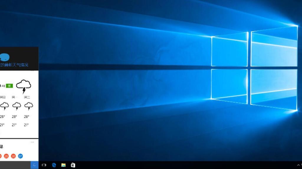Screen dimensions: 302x169
Task: Open Task View on the taskbar
Action: click(44, 165)
